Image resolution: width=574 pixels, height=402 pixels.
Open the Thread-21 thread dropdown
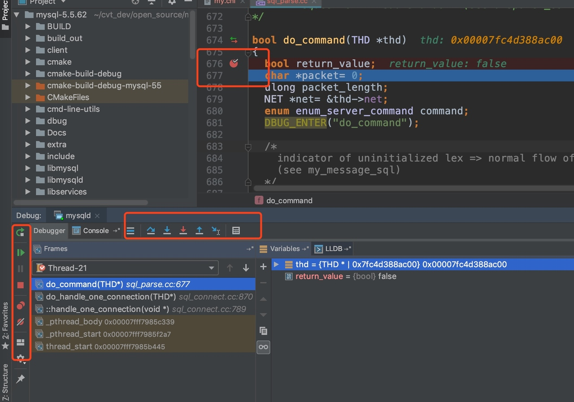tap(125, 268)
